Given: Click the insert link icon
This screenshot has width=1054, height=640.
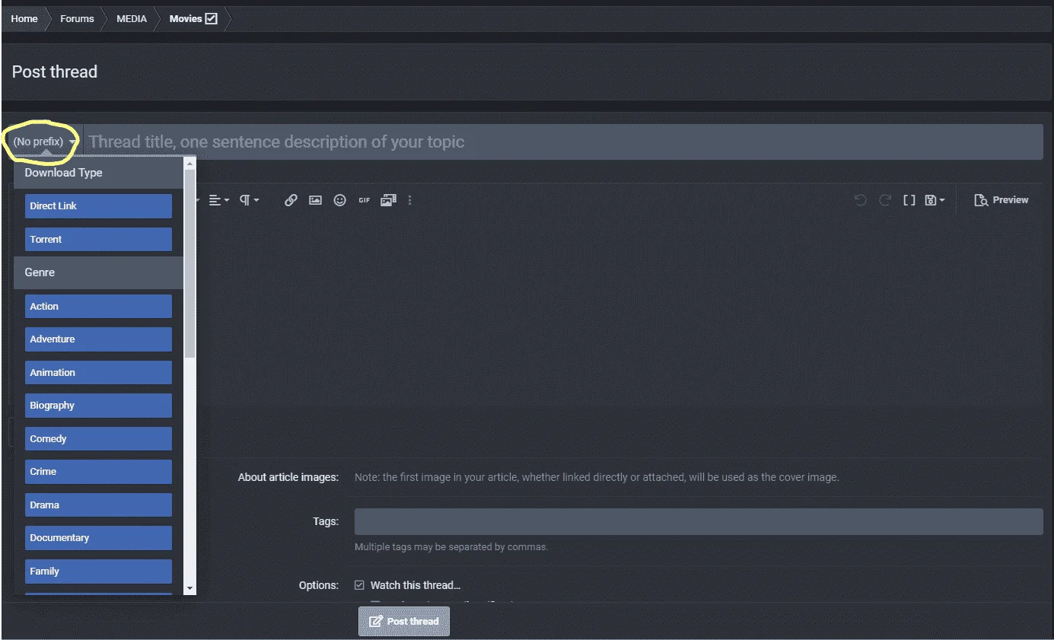Looking at the screenshot, I should (x=291, y=200).
